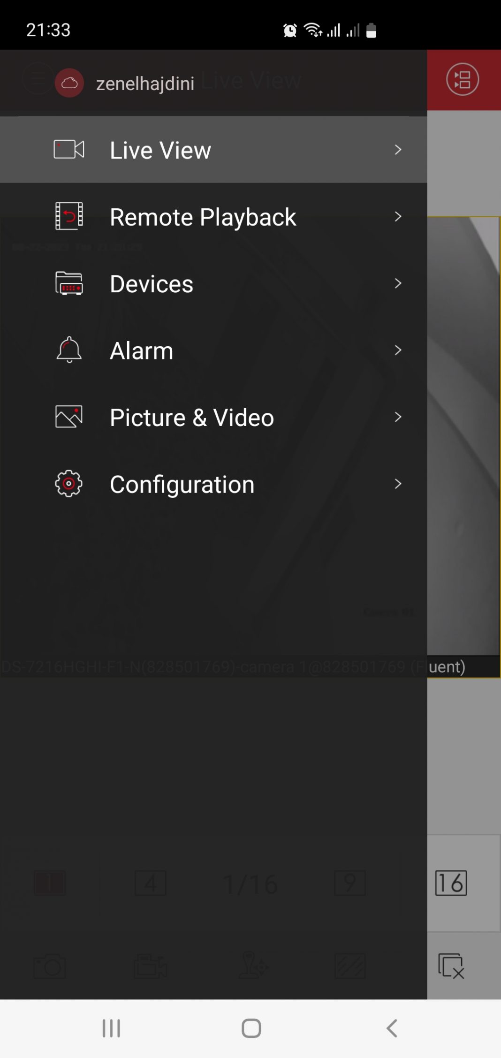Select the Alarm menu entry
Image resolution: width=501 pixels, height=1058 pixels.
pyautogui.click(x=213, y=350)
